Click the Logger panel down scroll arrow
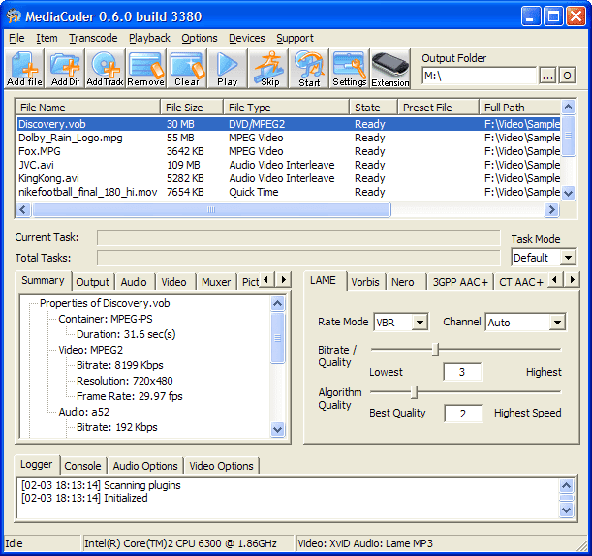This screenshot has height=556, width=592. [567, 510]
